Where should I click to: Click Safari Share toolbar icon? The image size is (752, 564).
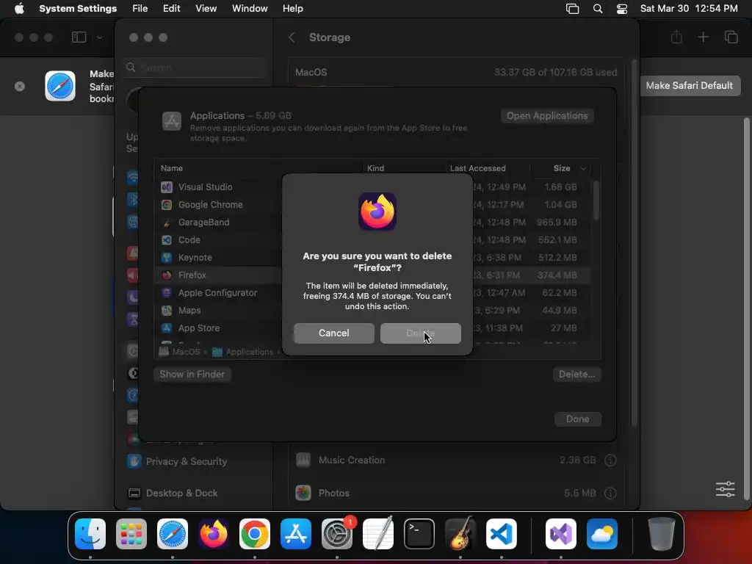[676, 37]
